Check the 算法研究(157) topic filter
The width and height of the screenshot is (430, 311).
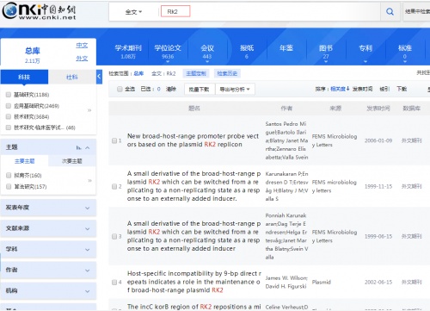click(x=9, y=187)
